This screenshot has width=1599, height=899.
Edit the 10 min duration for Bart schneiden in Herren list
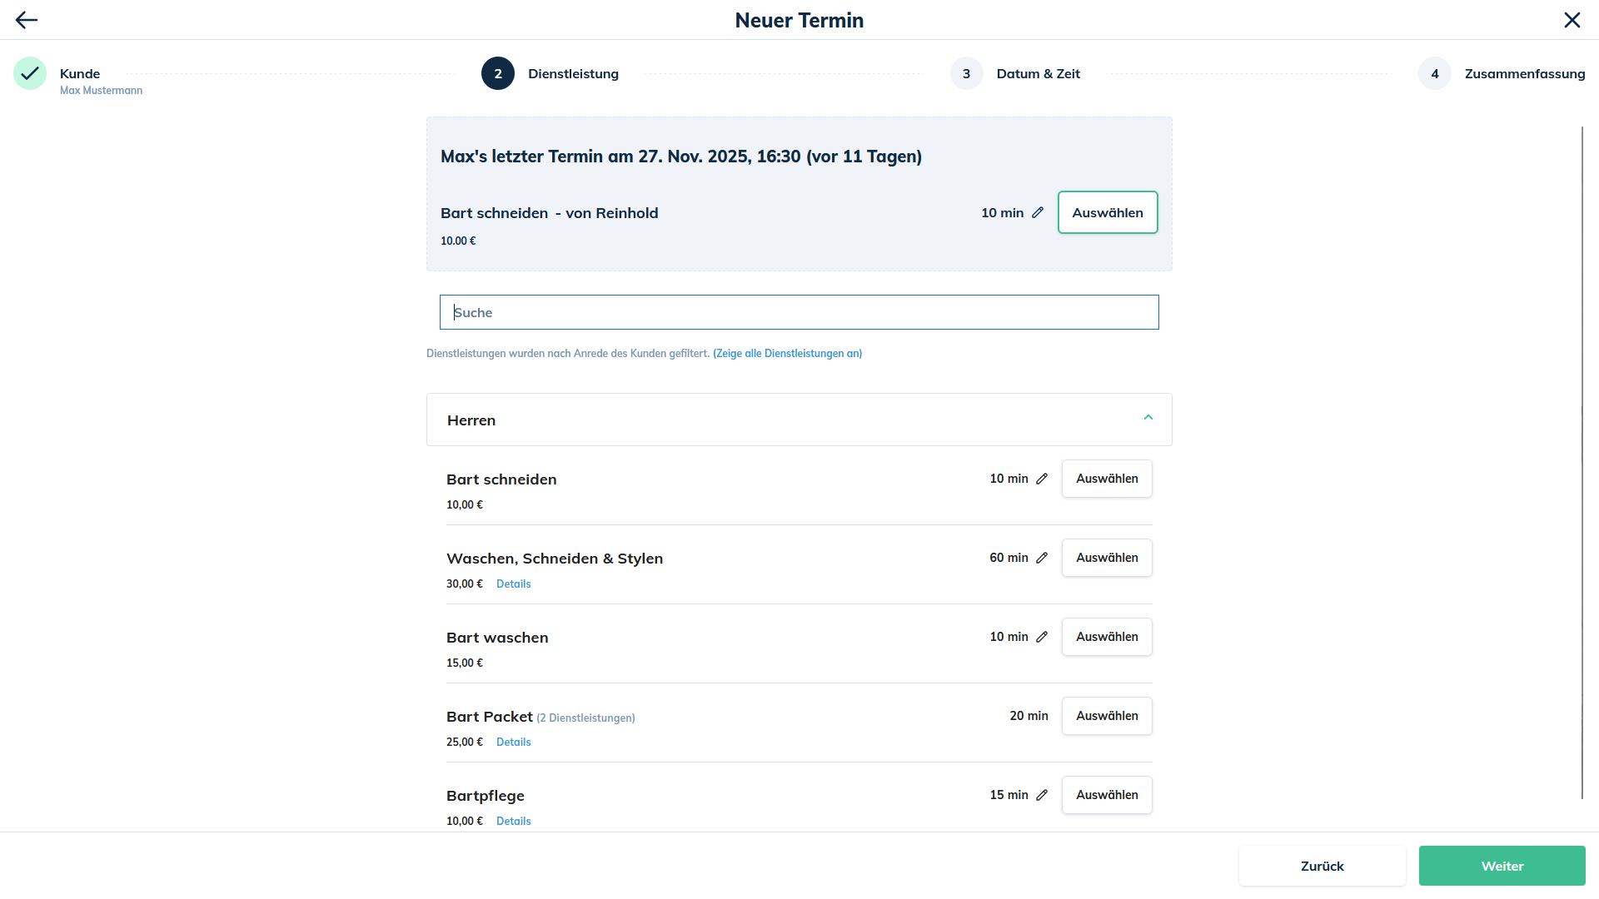tap(1042, 479)
